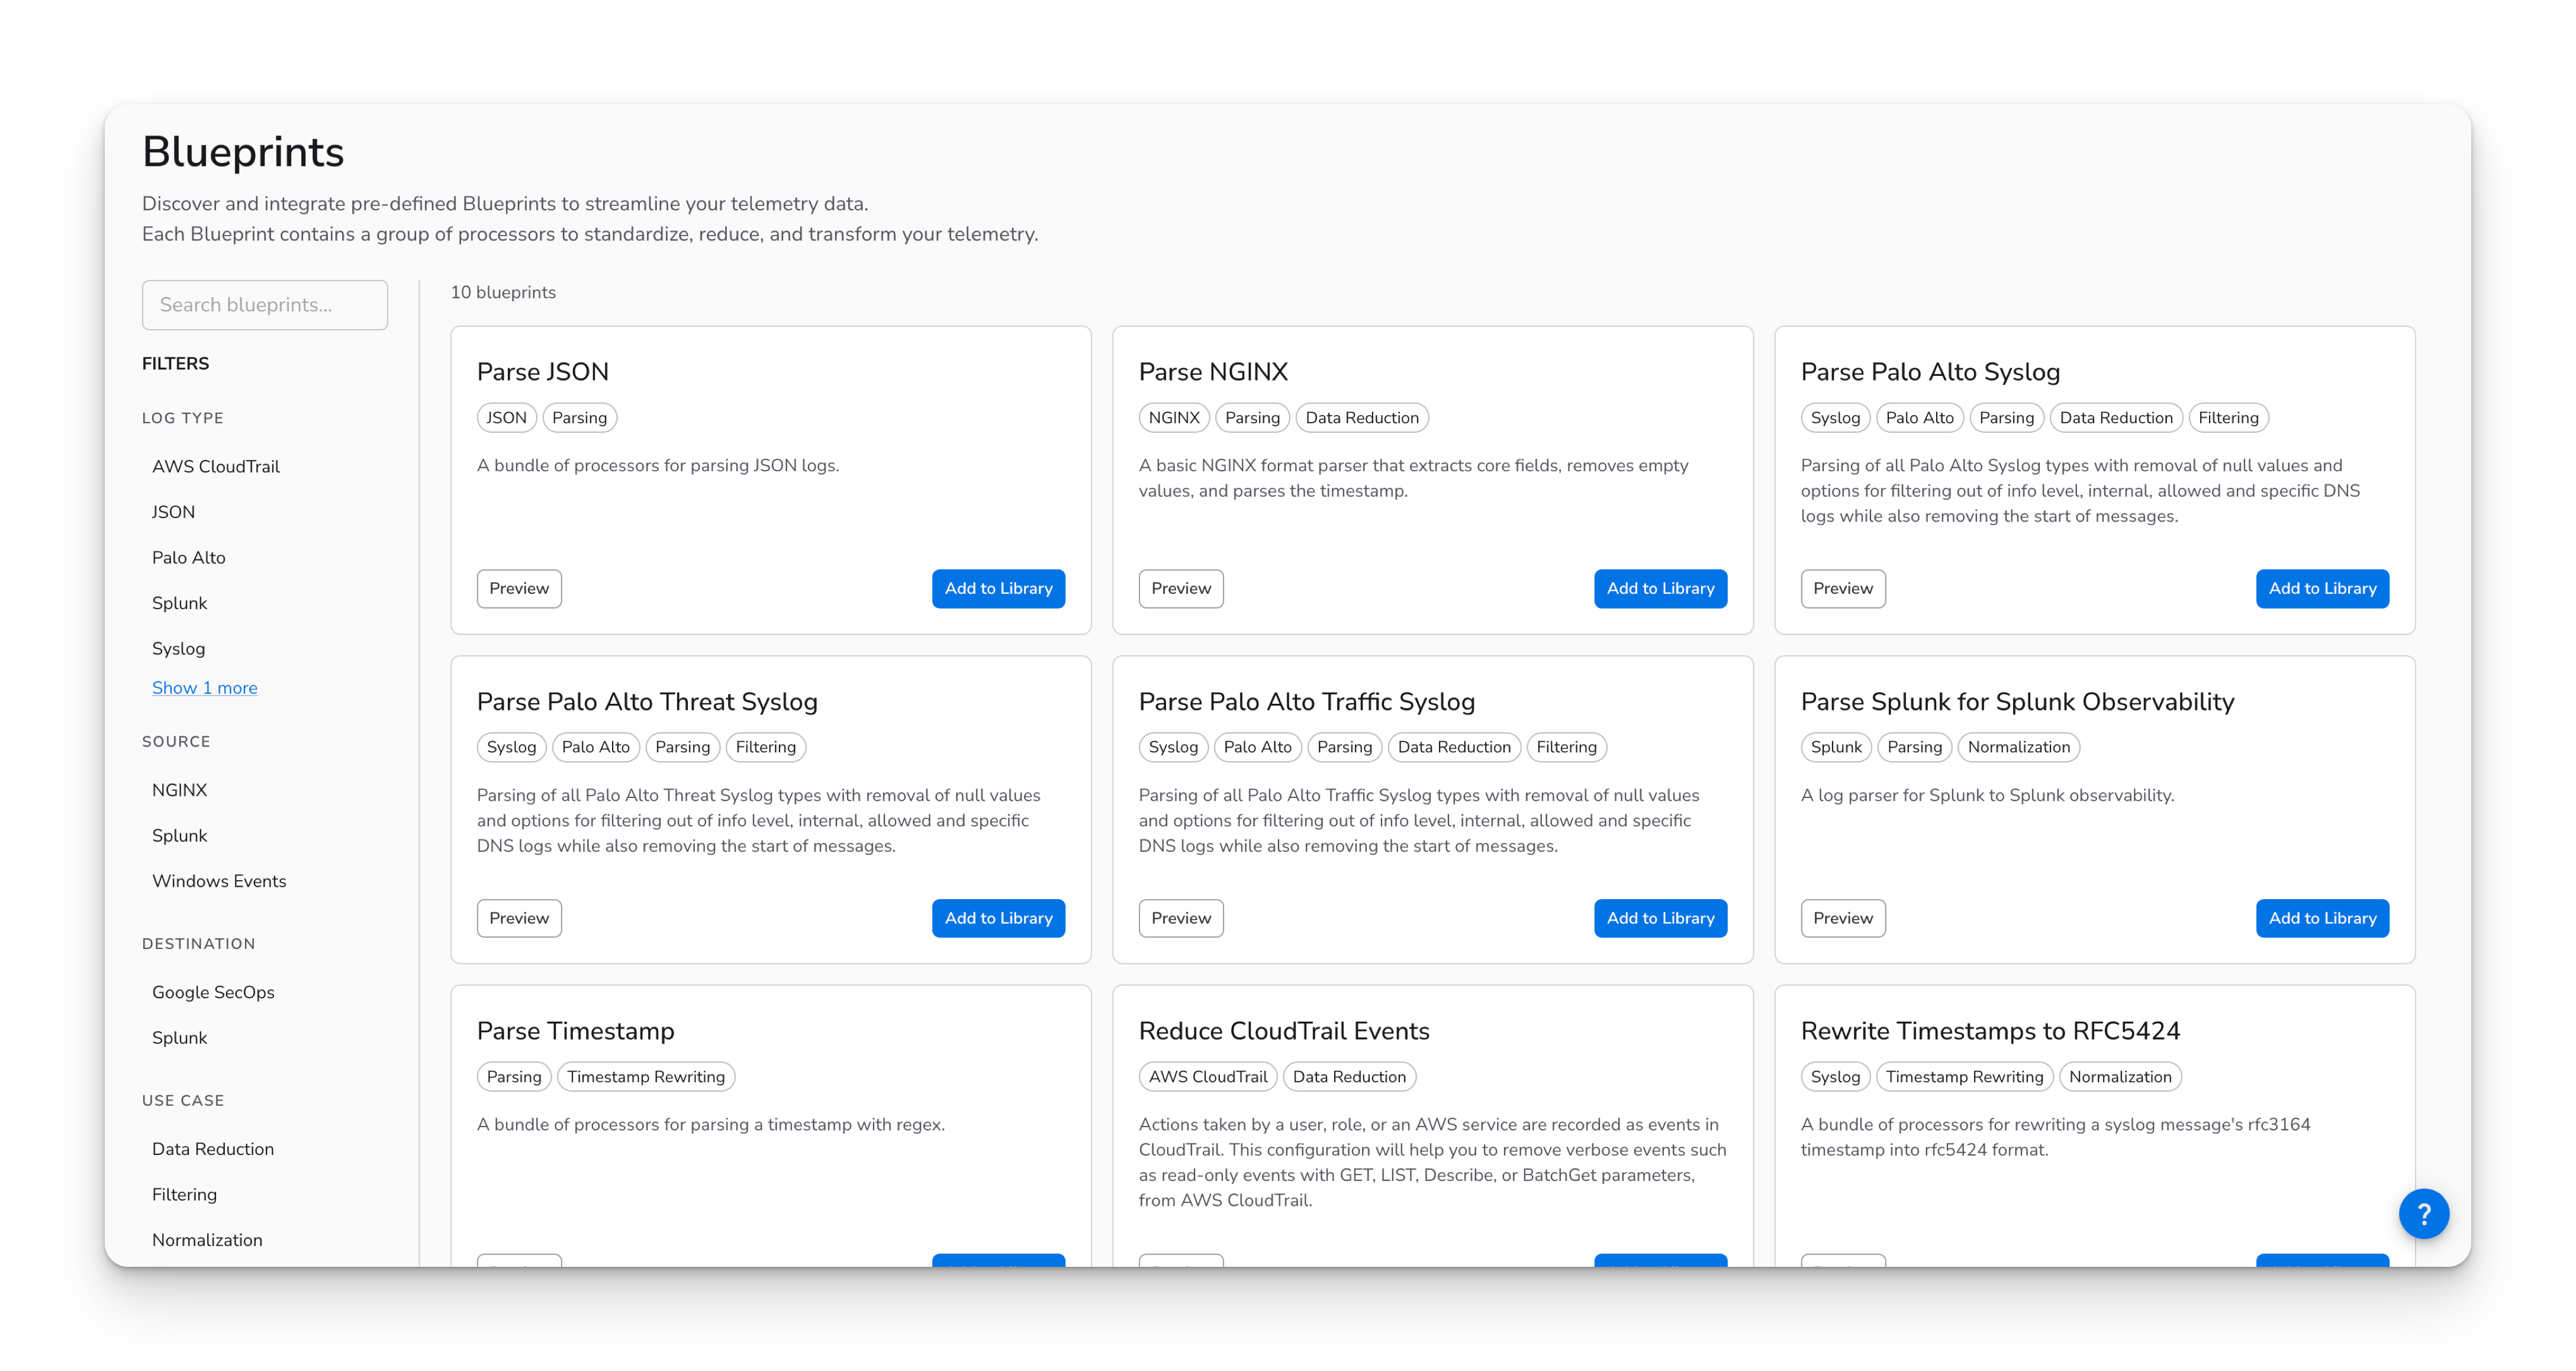This screenshot has height=1371, width=2576.
Task: Preview Parse Palo Alto Threat Syslog
Action: [519, 918]
